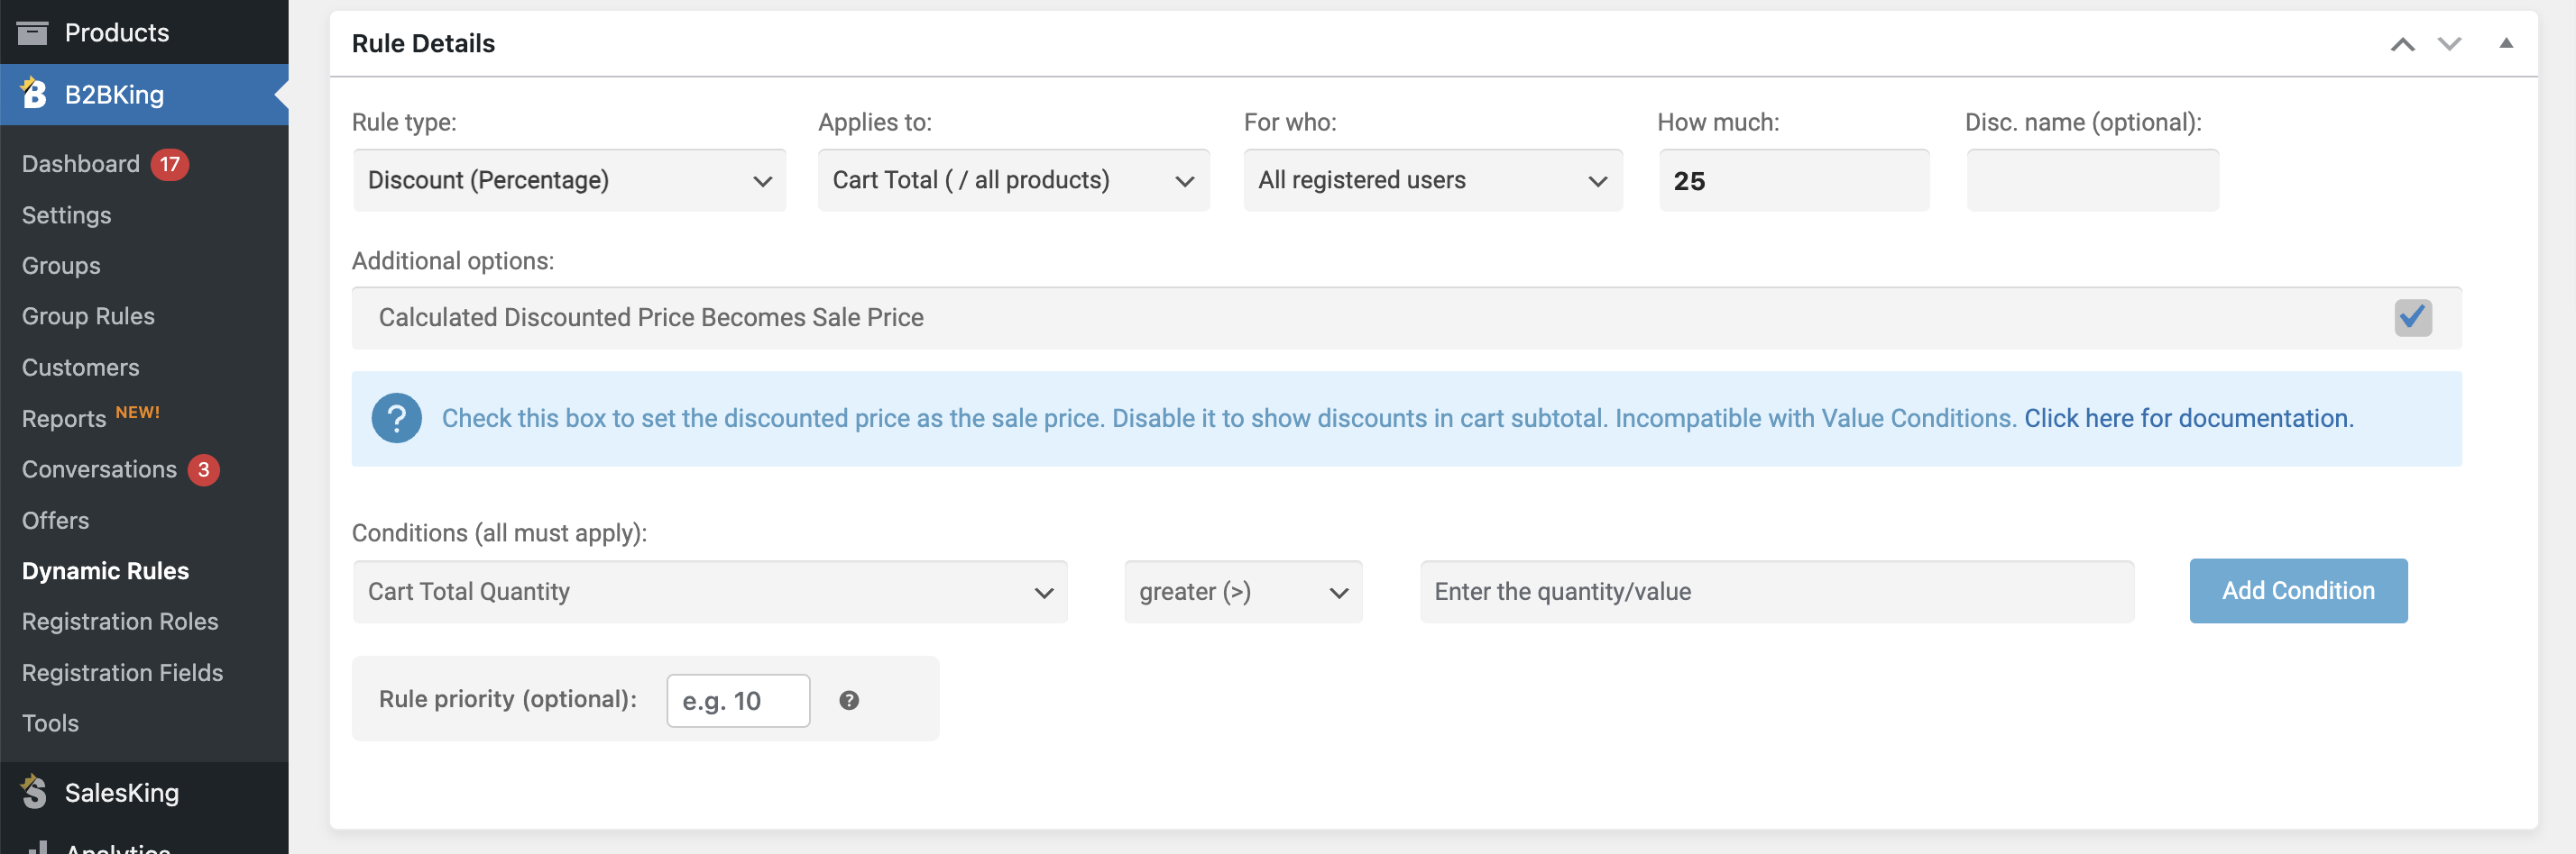The width and height of the screenshot is (2576, 854).
Task: Open Customers menu item
Action: point(80,368)
